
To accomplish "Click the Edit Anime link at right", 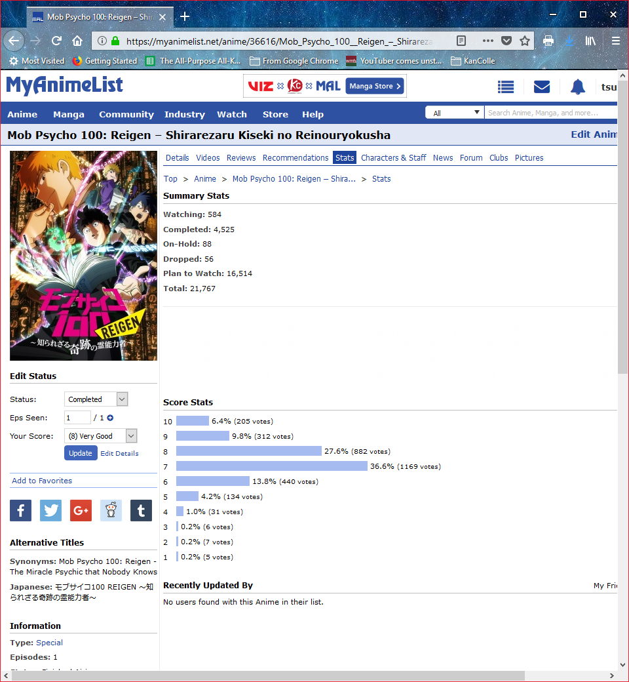I will coord(594,134).
